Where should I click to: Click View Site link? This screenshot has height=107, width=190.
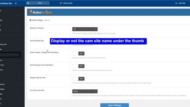tap(182, 3)
